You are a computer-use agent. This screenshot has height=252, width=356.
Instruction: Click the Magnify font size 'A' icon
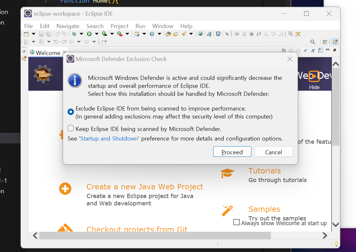[313, 50]
